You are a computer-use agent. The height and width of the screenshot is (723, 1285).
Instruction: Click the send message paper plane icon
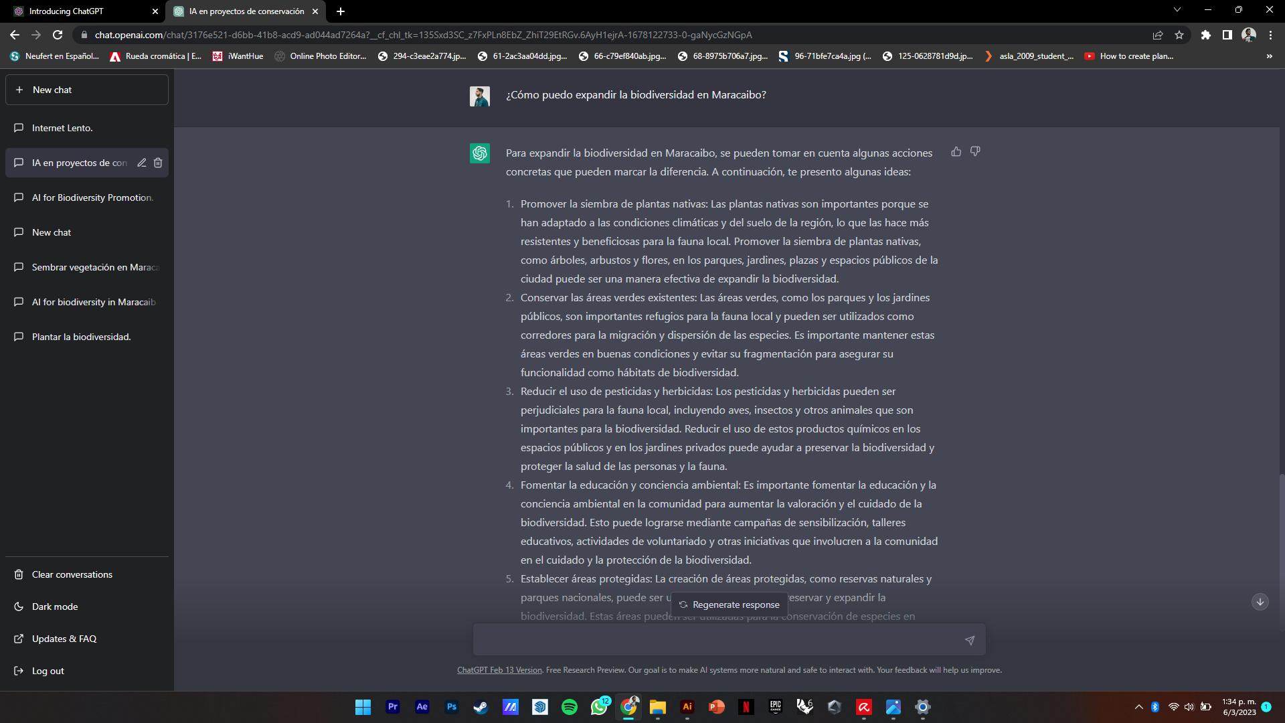969,640
